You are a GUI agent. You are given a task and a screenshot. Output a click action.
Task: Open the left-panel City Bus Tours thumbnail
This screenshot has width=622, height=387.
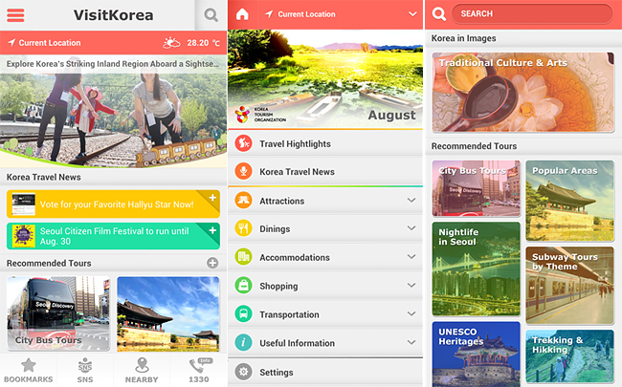[58, 313]
